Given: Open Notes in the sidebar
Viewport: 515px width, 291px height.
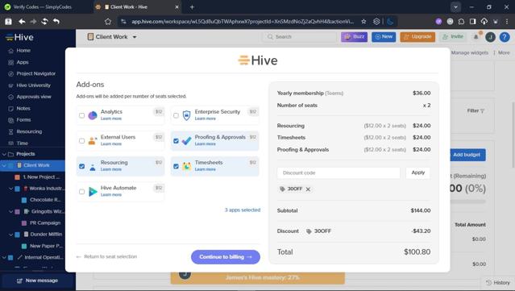Looking at the screenshot, I should click(x=23, y=108).
